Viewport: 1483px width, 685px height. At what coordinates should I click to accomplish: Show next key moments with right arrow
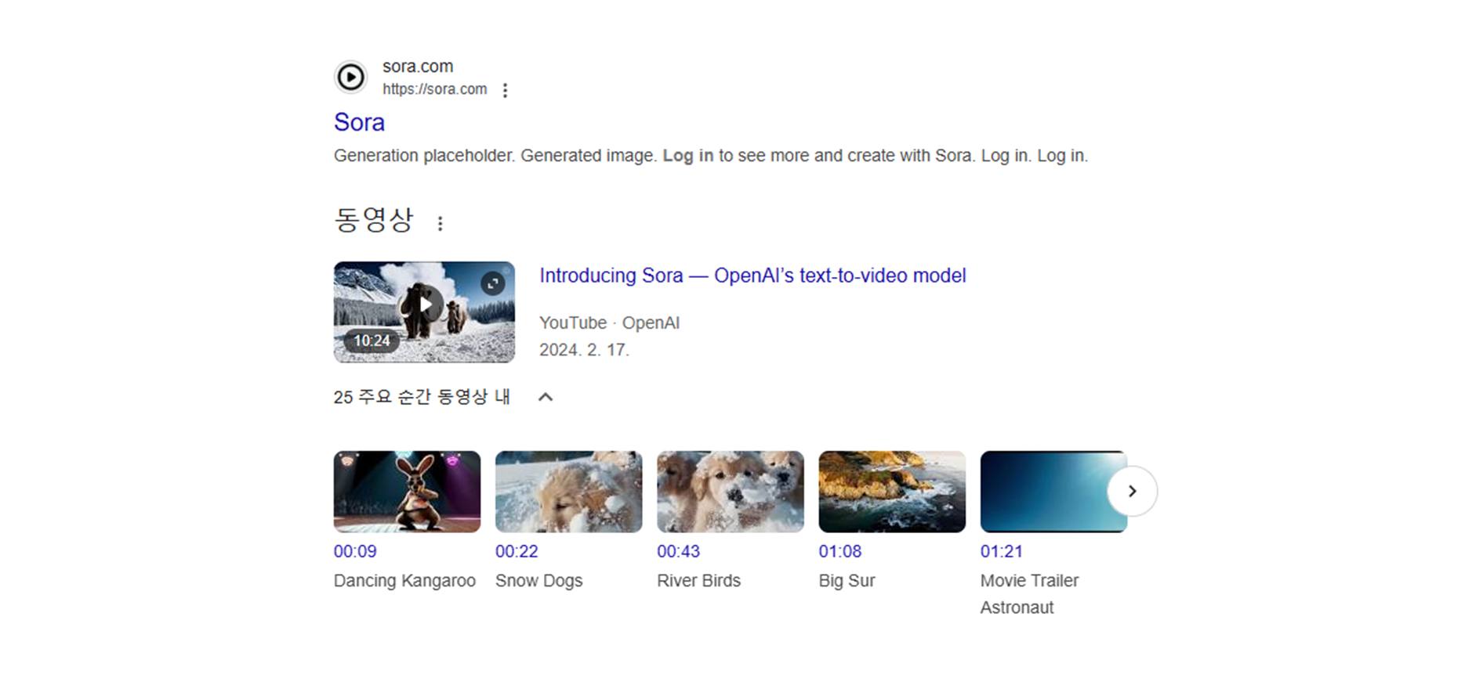point(1132,491)
